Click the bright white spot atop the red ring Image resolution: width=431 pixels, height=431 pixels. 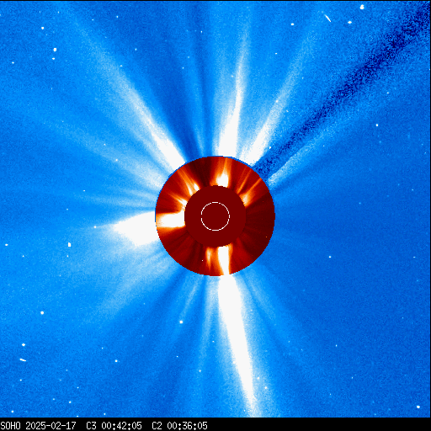222,178
